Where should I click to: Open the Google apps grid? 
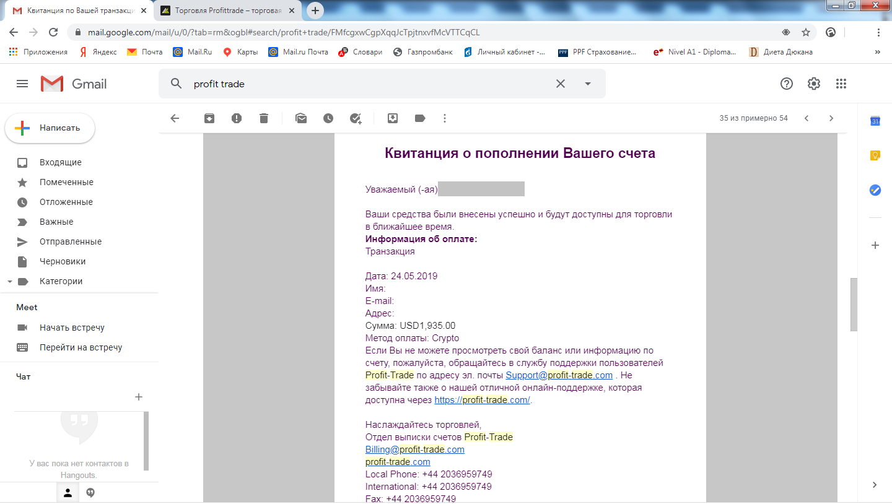tap(841, 84)
